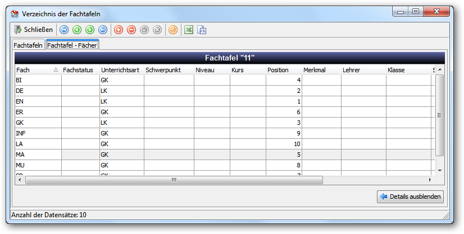Go to first record navigation icon

64,30
